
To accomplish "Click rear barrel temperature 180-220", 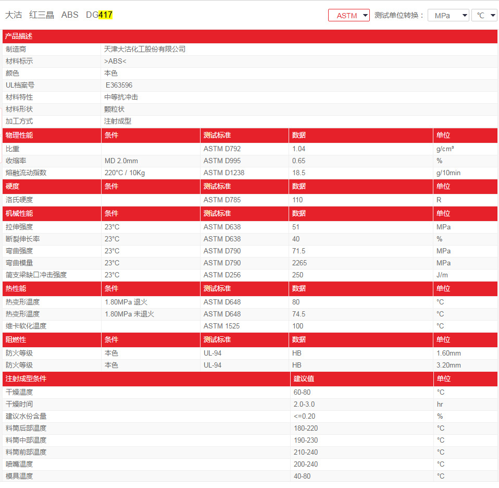I will (306, 428).
